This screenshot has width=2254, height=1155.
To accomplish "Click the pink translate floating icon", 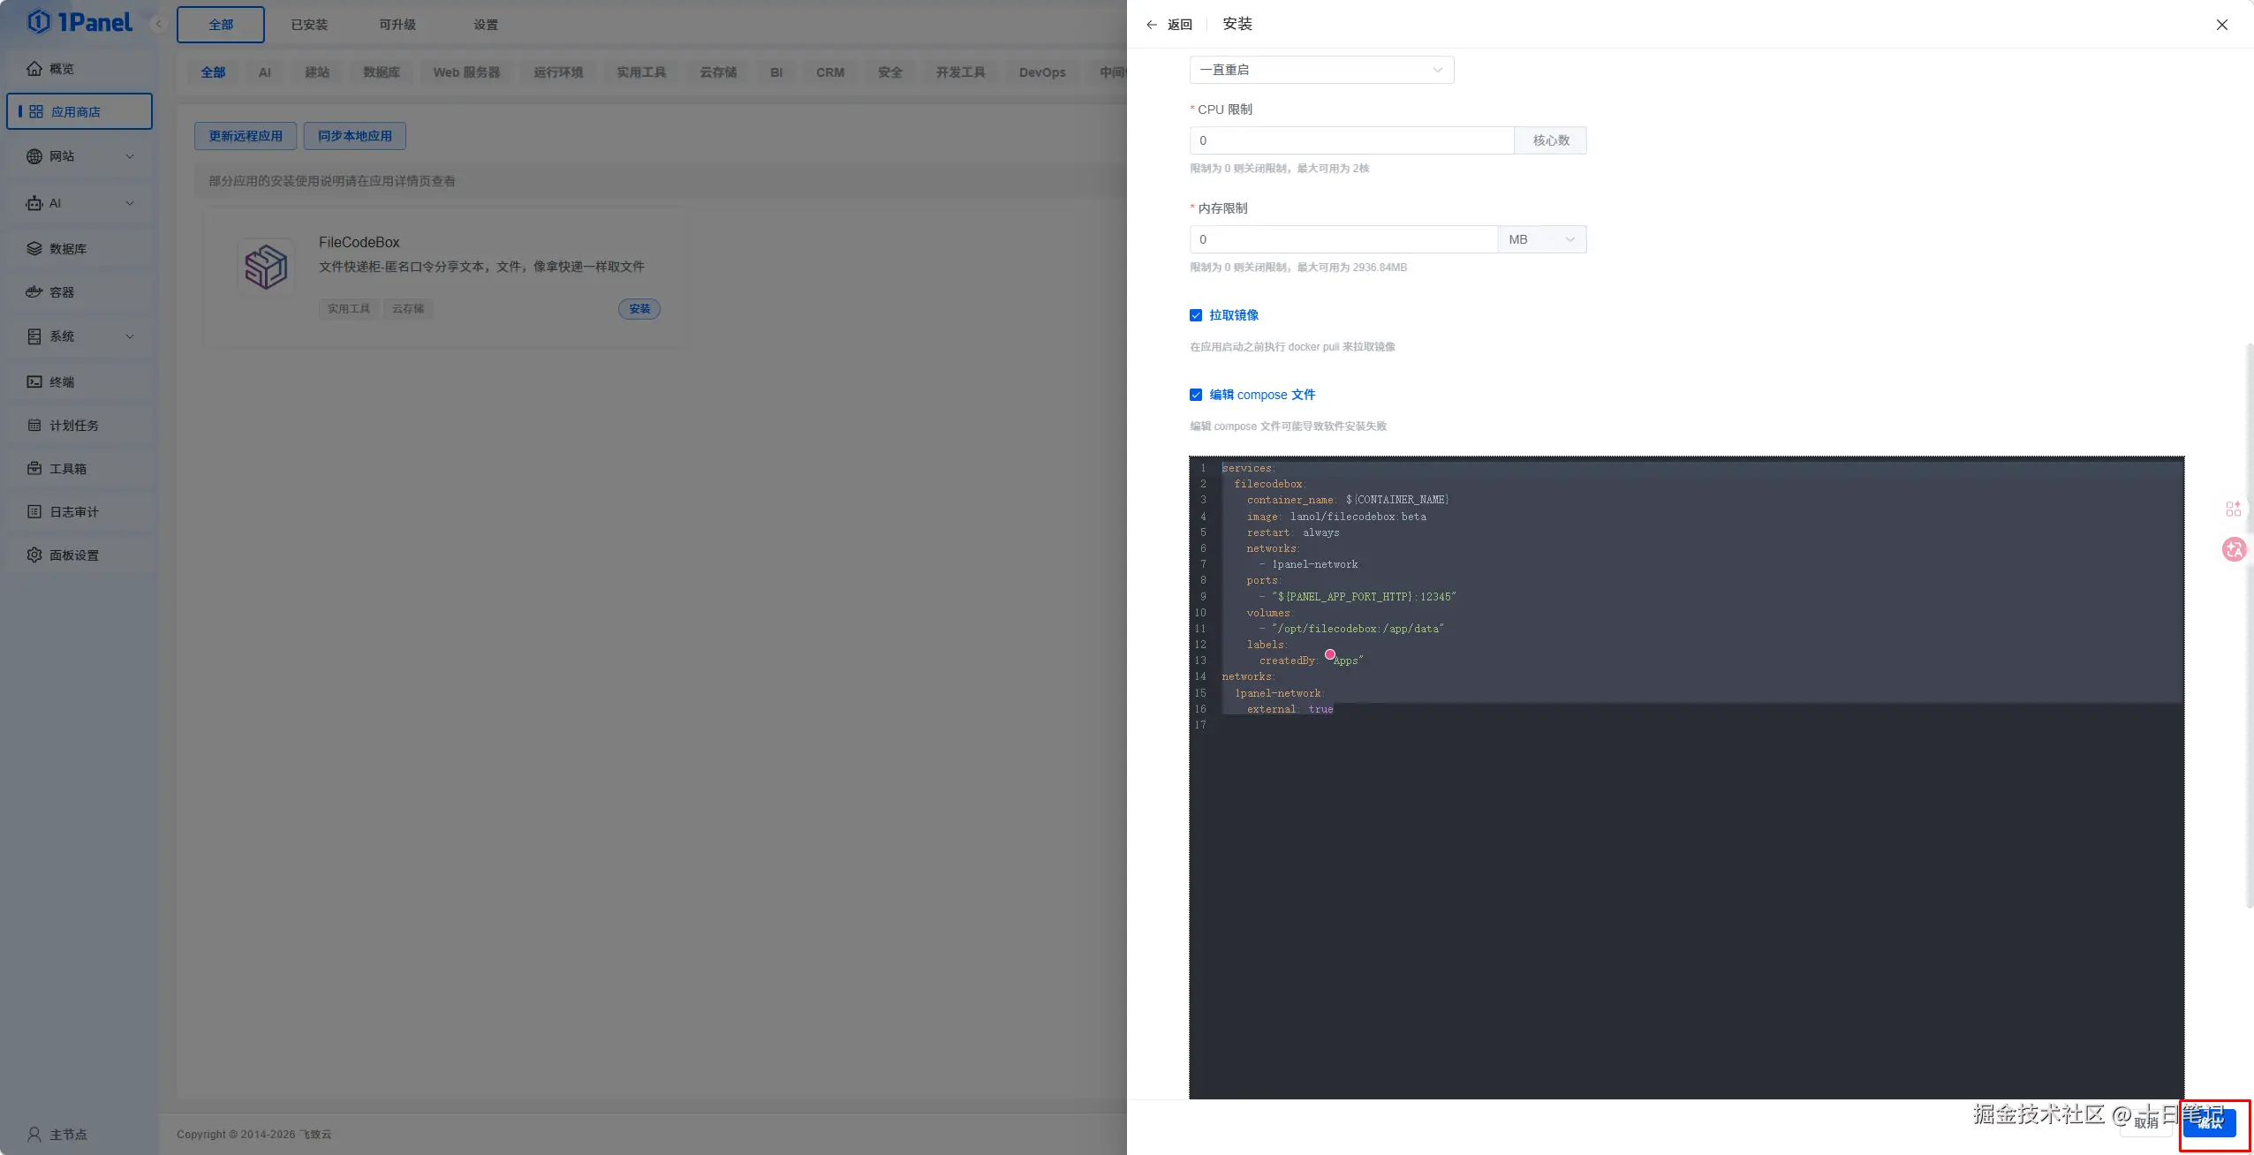I will point(2234,549).
